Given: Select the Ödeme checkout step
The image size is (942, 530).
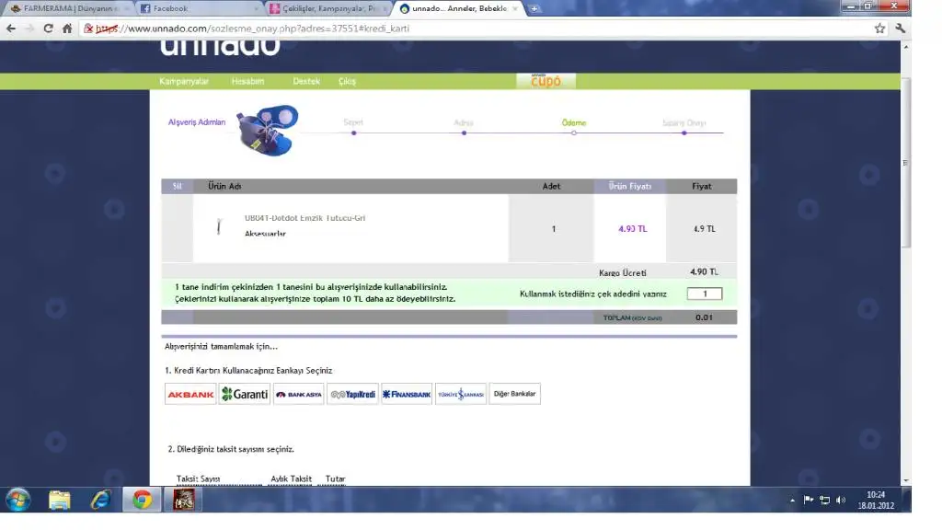Looking at the screenshot, I should (x=574, y=122).
